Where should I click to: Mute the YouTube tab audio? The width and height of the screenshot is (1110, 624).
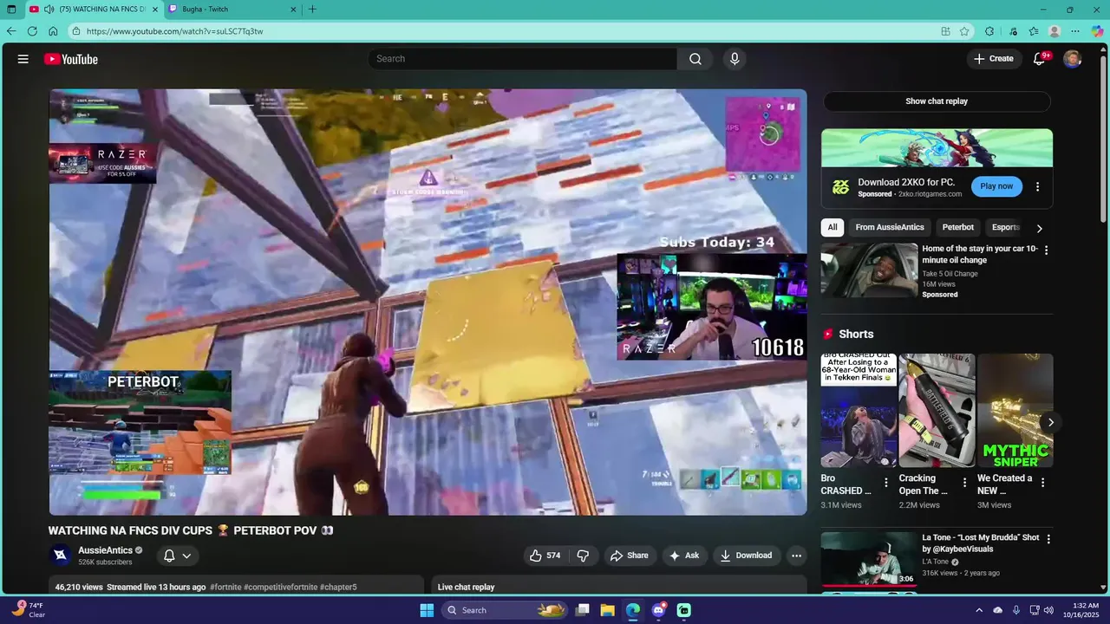pos(49,10)
